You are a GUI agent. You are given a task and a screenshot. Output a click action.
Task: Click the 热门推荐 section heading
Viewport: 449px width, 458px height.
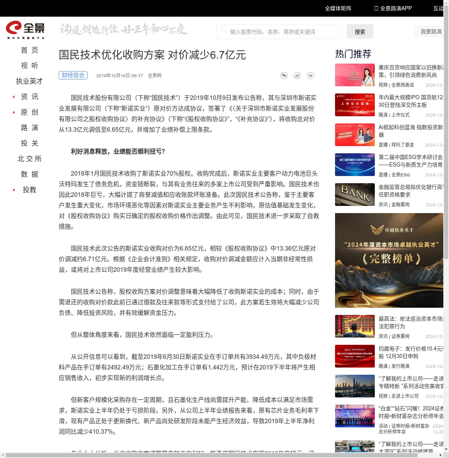353,54
